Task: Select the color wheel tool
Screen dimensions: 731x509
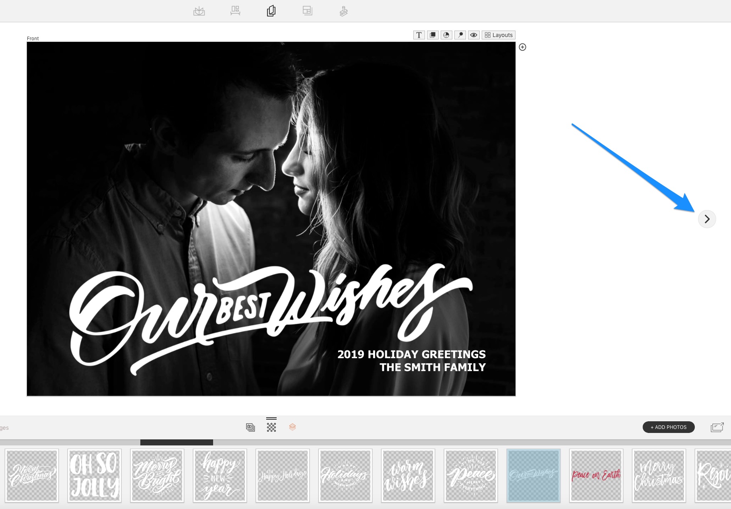Action: pyautogui.click(x=446, y=35)
